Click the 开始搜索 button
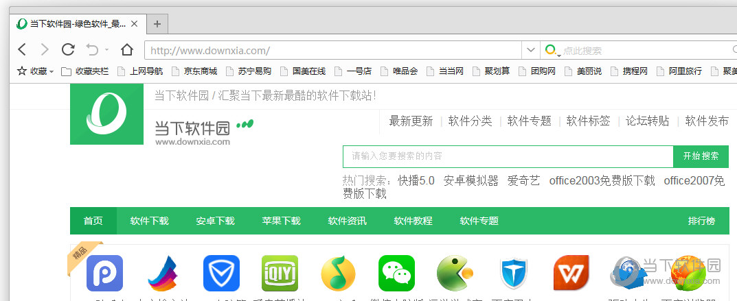The width and height of the screenshot is (737, 301). coord(701,156)
